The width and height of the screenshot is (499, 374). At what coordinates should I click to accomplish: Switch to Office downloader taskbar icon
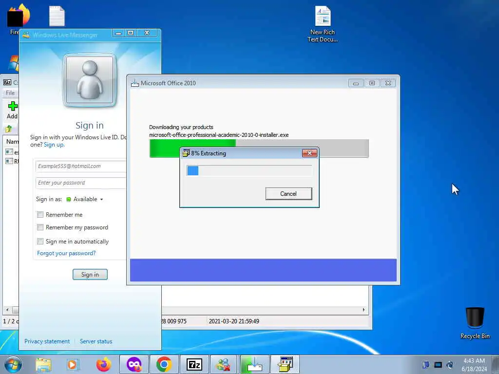(x=254, y=364)
